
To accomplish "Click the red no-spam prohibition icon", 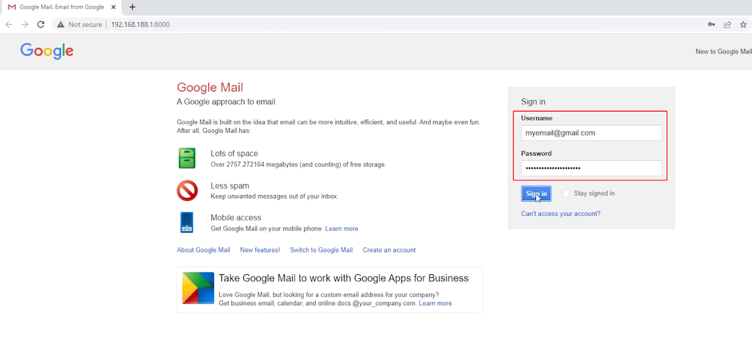I will pyautogui.click(x=187, y=190).
